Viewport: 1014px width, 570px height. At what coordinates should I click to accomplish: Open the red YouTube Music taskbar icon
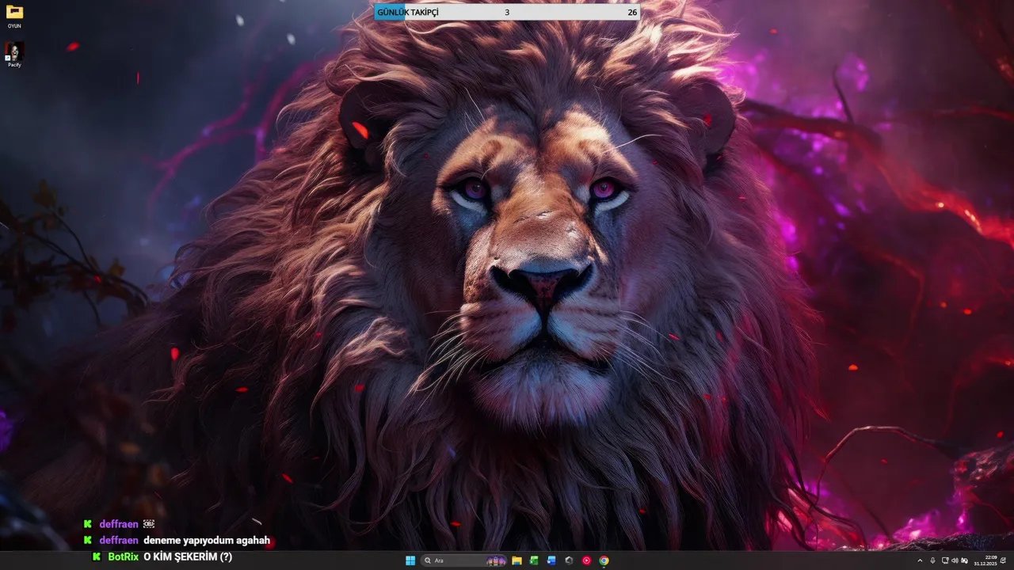(x=586, y=560)
